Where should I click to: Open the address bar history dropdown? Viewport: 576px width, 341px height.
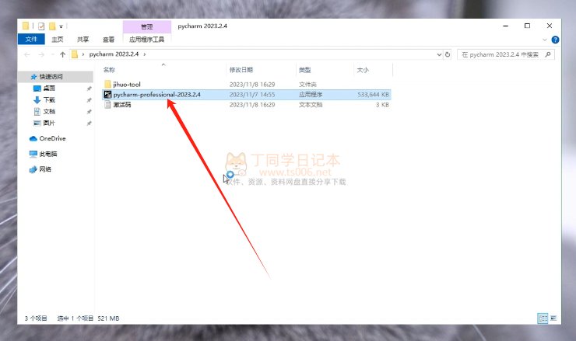coord(439,54)
